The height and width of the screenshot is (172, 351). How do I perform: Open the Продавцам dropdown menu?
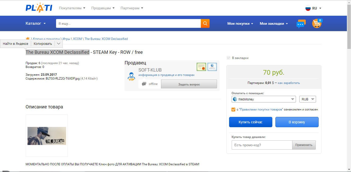[103, 8]
